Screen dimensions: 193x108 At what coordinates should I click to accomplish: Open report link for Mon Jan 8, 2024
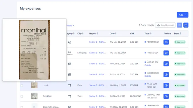pos(97,64)
